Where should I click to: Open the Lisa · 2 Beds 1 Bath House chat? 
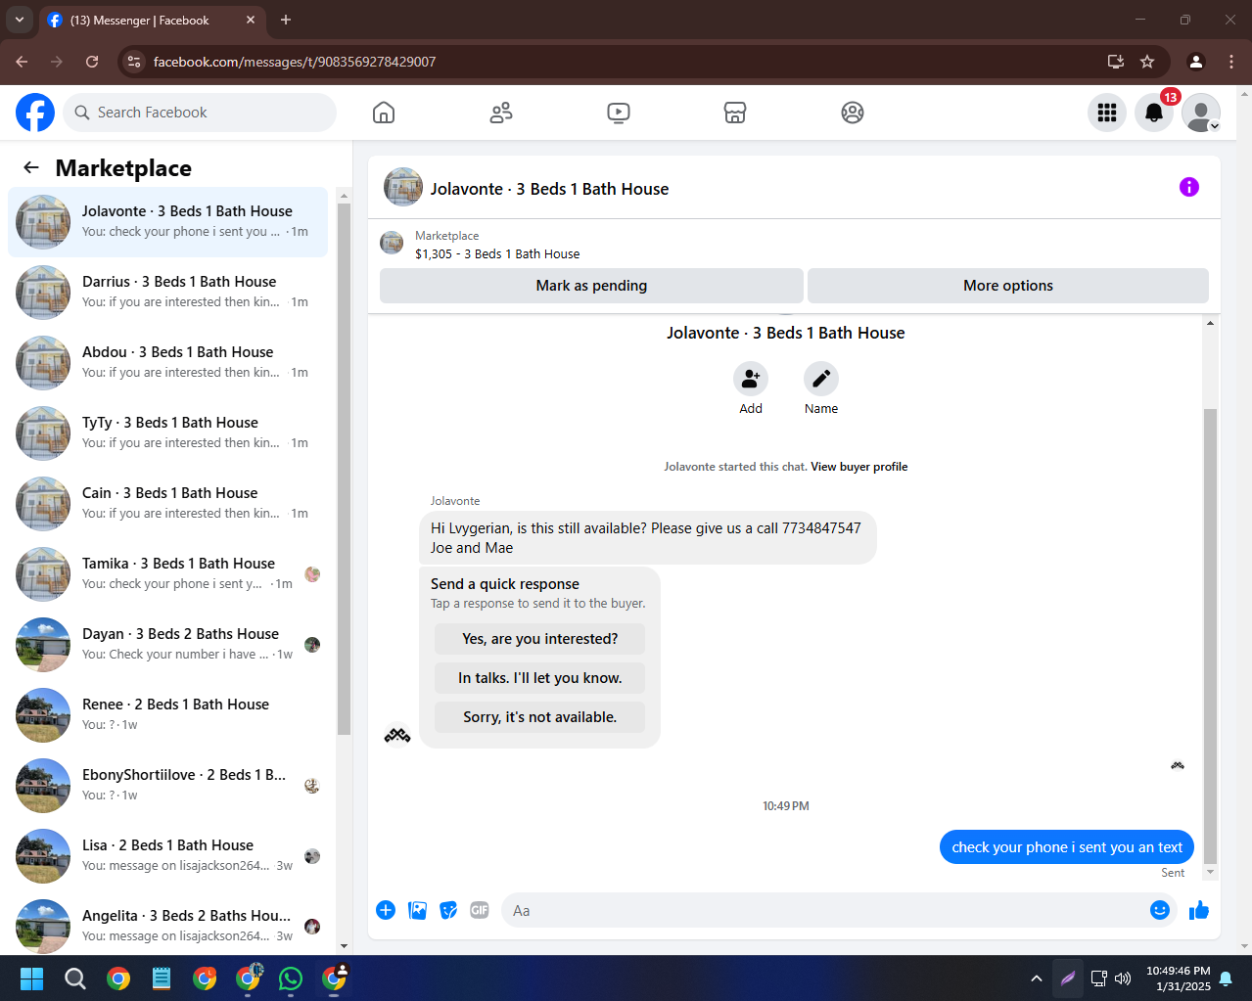click(167, 856)
